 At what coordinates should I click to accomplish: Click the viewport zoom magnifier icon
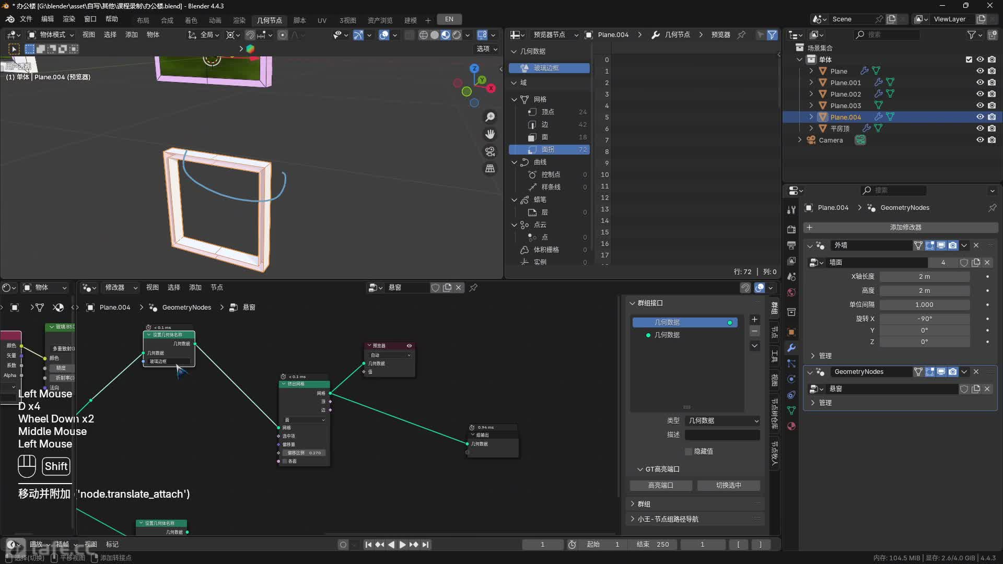(490, 117)
